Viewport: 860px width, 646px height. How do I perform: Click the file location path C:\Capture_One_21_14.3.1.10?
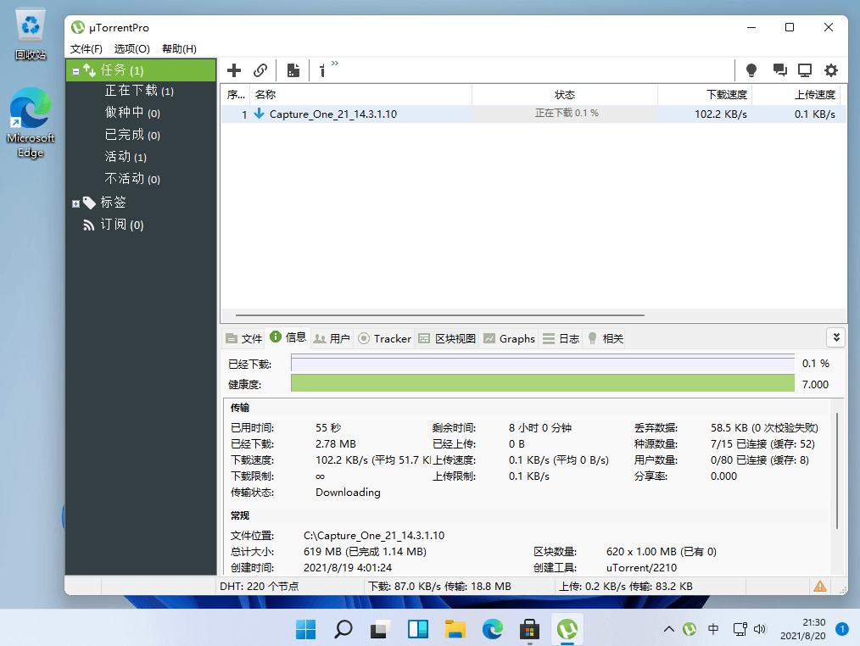click(374, 535)
